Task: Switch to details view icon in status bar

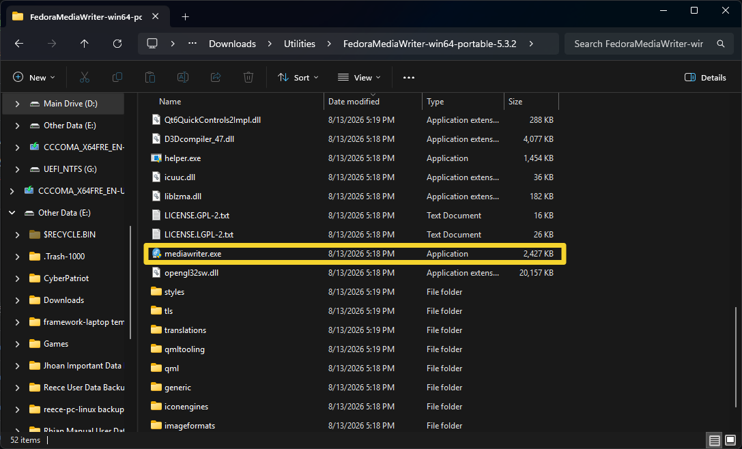Action: [715, 441]
